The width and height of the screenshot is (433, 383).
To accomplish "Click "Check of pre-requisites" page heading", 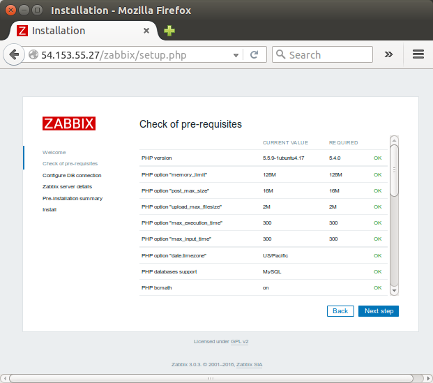I will [x=190, y=124].
